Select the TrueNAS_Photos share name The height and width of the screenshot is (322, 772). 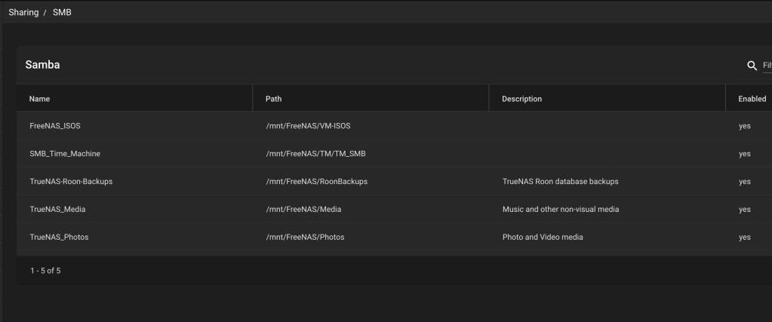pyautogui.click(x=59, y=237)
